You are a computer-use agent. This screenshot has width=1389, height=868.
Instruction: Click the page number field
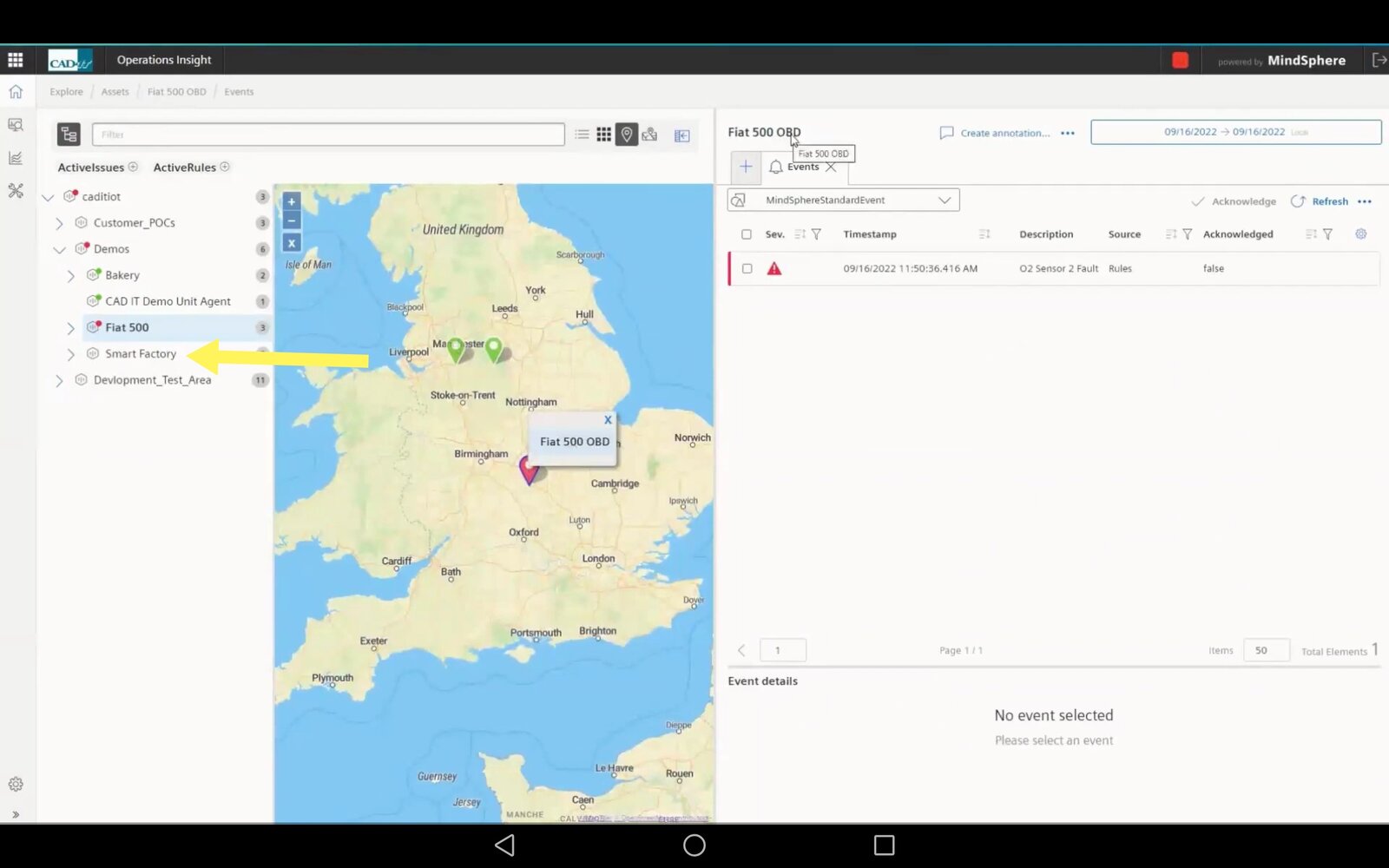click(x=783, y=650)
